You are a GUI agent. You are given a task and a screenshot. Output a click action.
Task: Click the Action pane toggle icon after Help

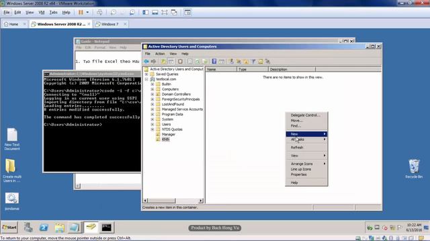(x=222, y=62)
